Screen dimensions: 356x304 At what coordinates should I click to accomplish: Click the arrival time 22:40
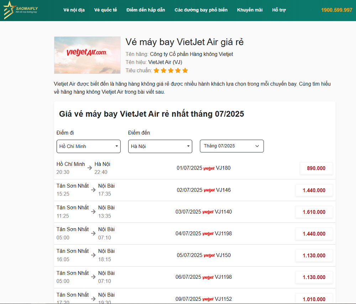pyautogui.click(x=101, y=172)
